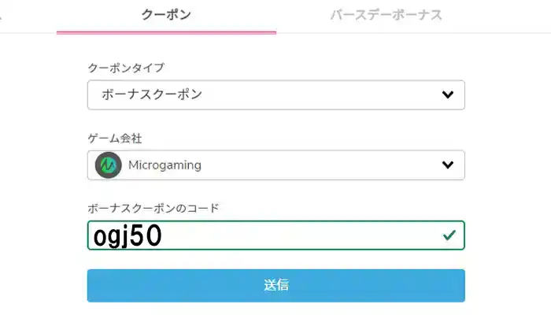Click the empty area right of ogj50
Viewport: 551px width, 315px height.
(299, 235)
